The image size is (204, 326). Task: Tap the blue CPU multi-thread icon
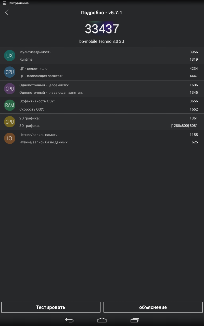point(10,72)
